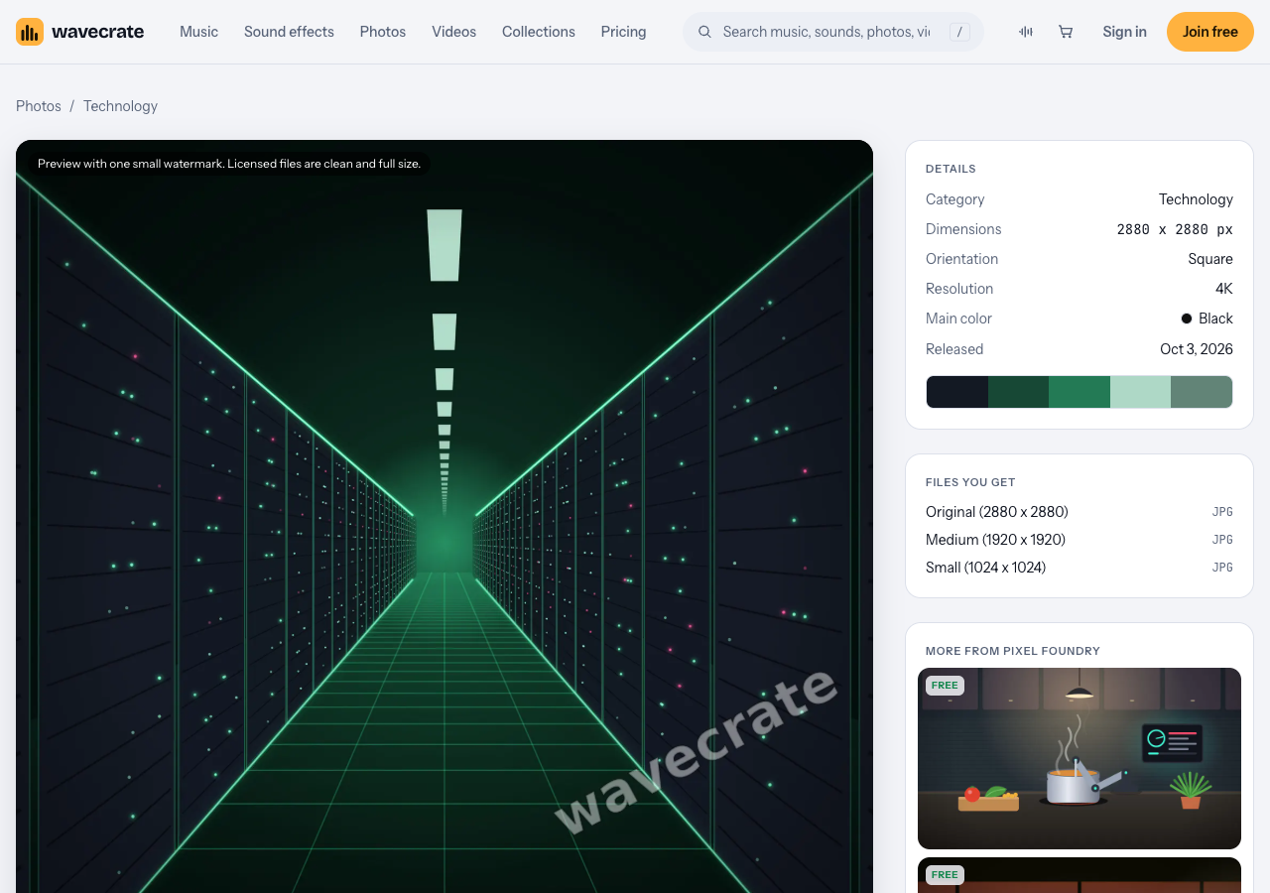Open the Music menu
1270x893 pixels.
[198, 32]
